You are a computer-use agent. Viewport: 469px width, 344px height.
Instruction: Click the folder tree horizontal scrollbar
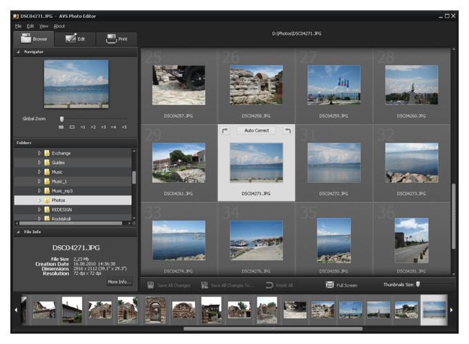pos(70,223)
